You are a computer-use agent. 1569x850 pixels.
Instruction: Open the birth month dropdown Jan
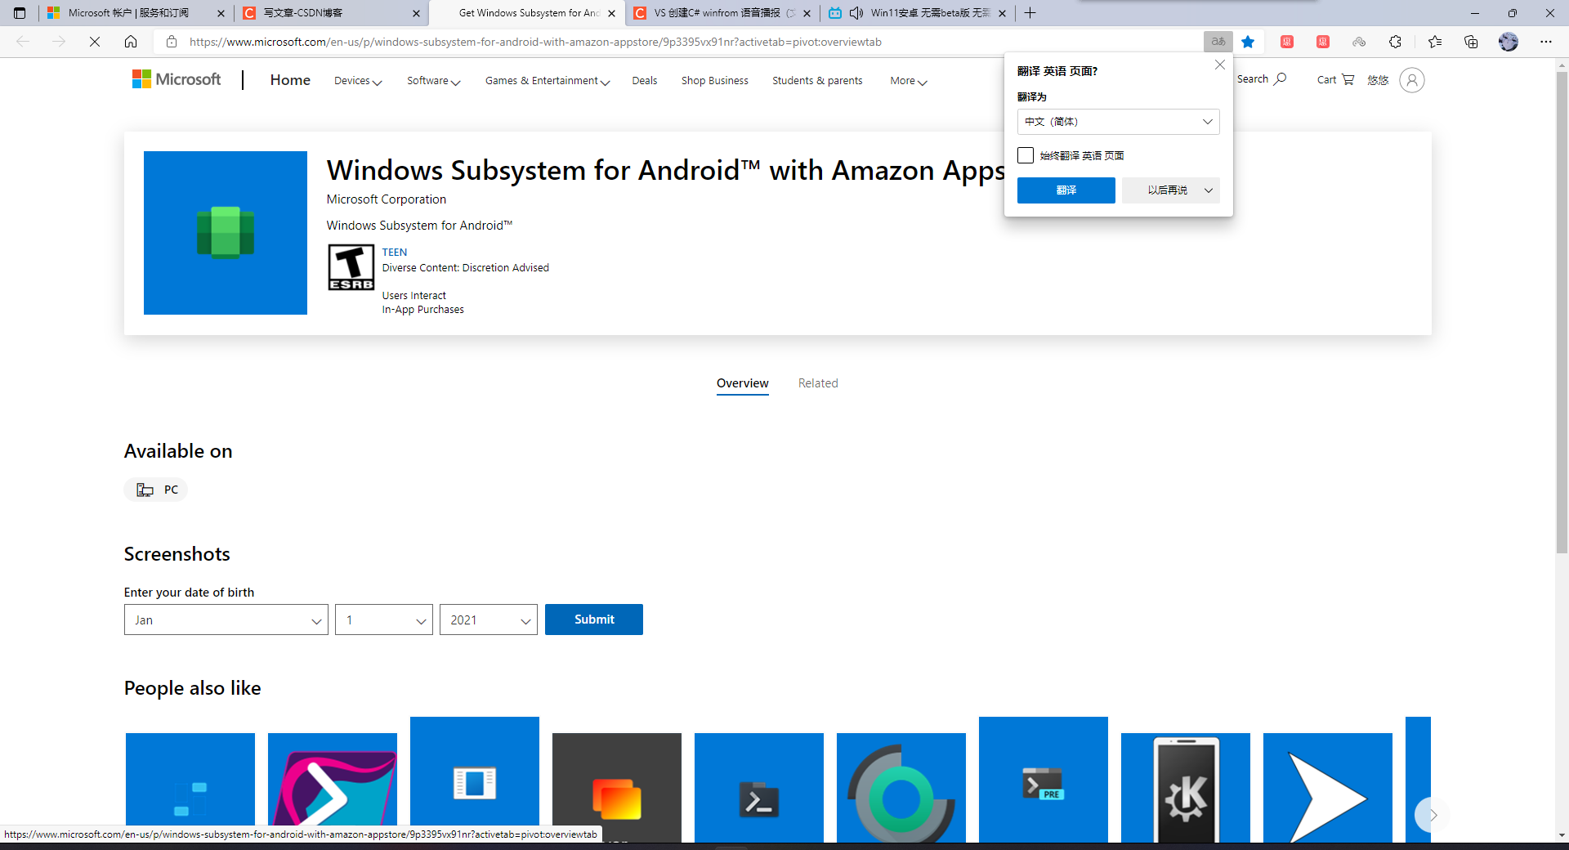[226, 620]
